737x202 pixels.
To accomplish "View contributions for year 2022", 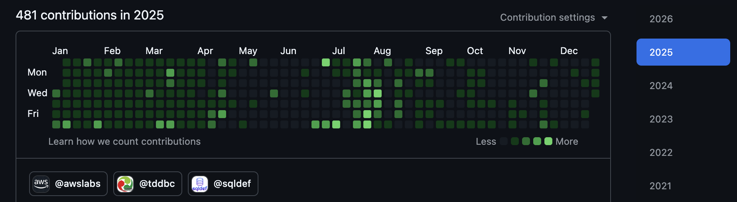I will 661,152.
